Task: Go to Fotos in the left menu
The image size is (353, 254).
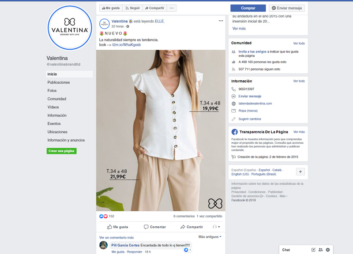Action: point(52,90)
